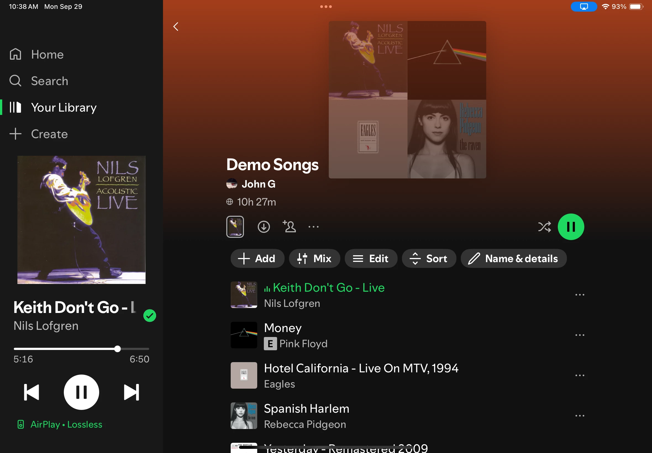Open the Sort options

coord(428,259)
